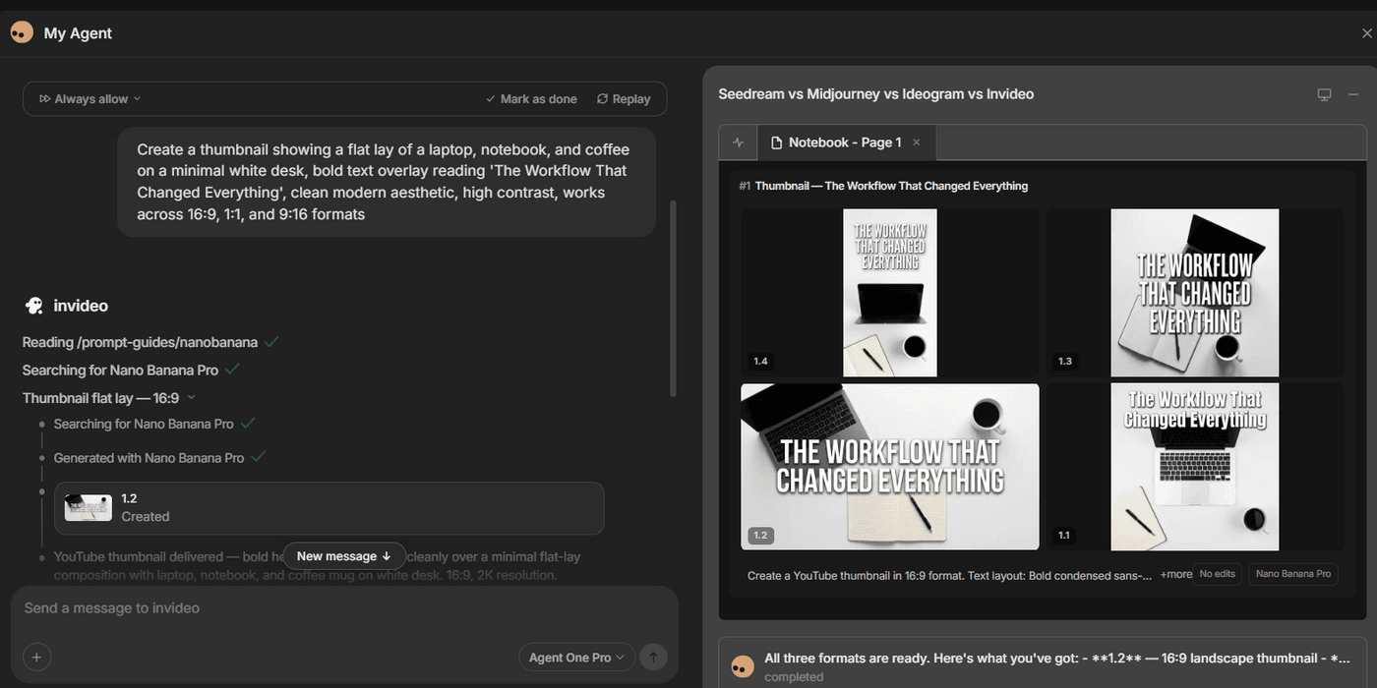Jump to latest with New message button
Screen dimensions: 1377x688
point(344,556)
